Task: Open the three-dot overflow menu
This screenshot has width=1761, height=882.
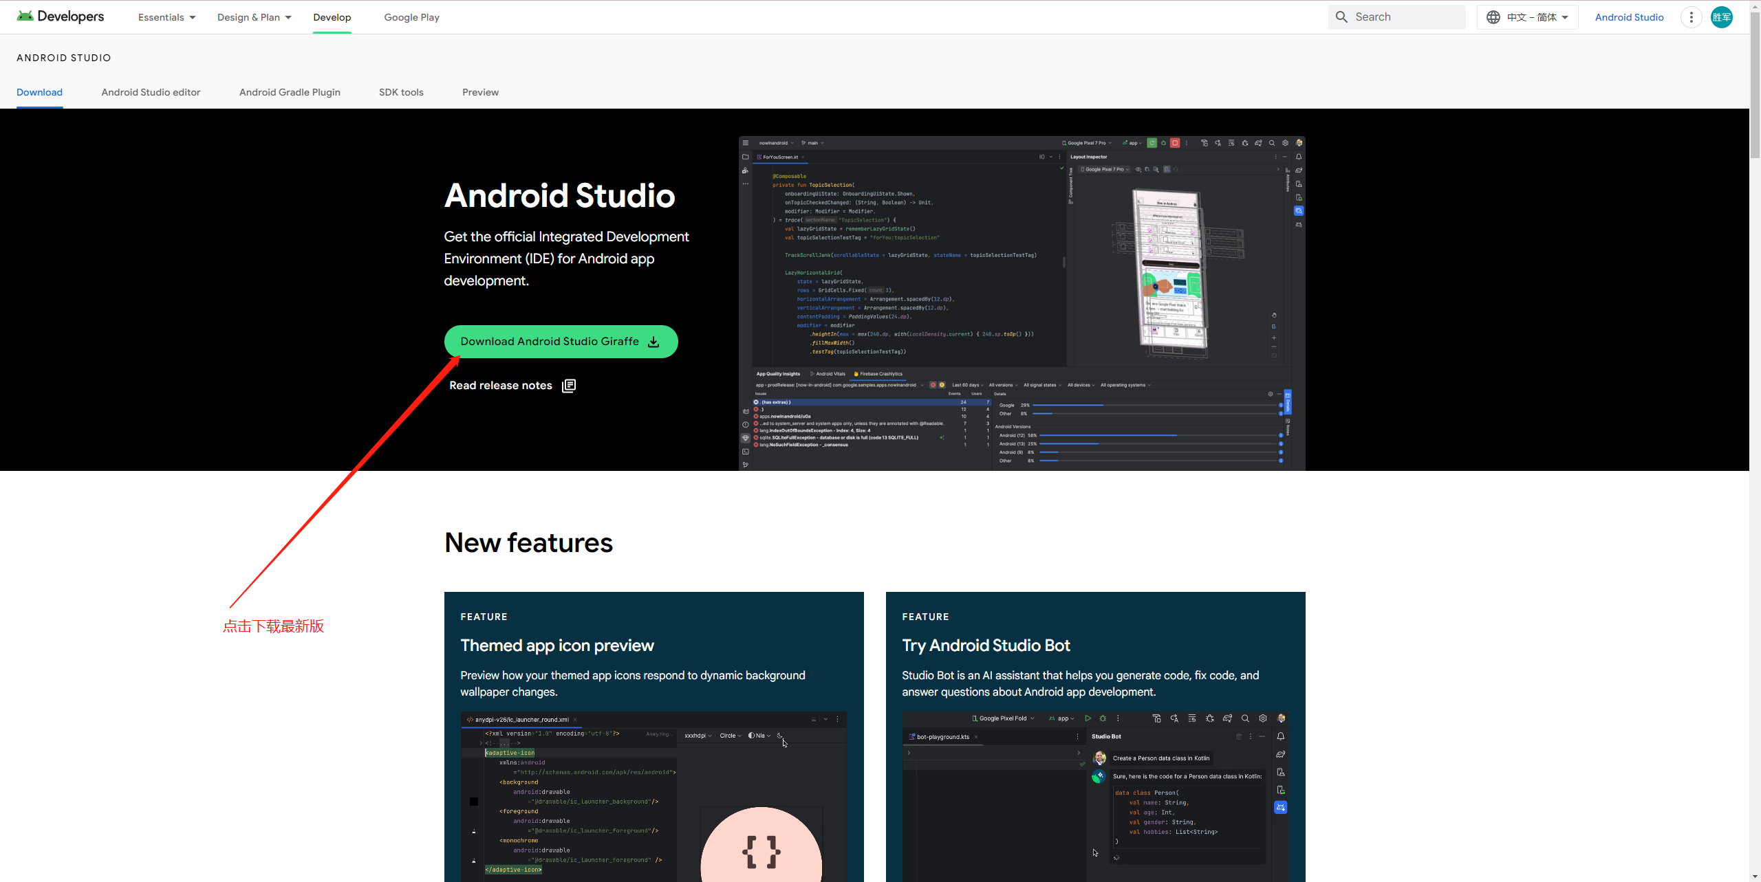Action: pos(1691,17)
